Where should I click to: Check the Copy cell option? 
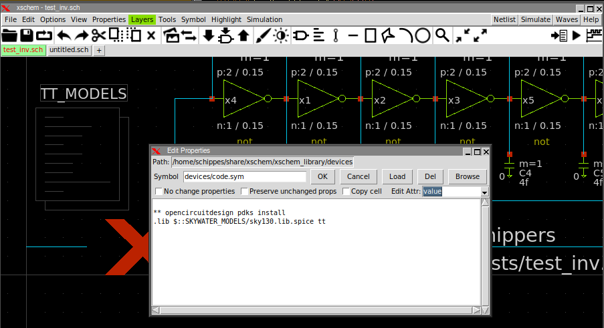(x=346, y=192)
